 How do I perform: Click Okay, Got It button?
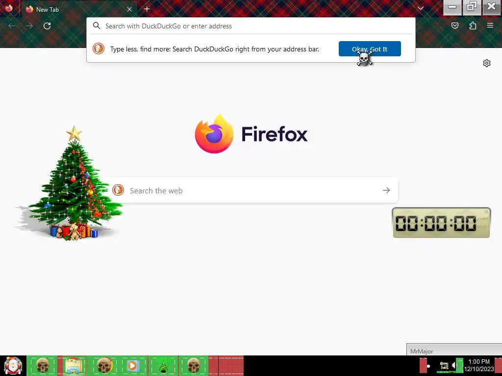point(370,49)
